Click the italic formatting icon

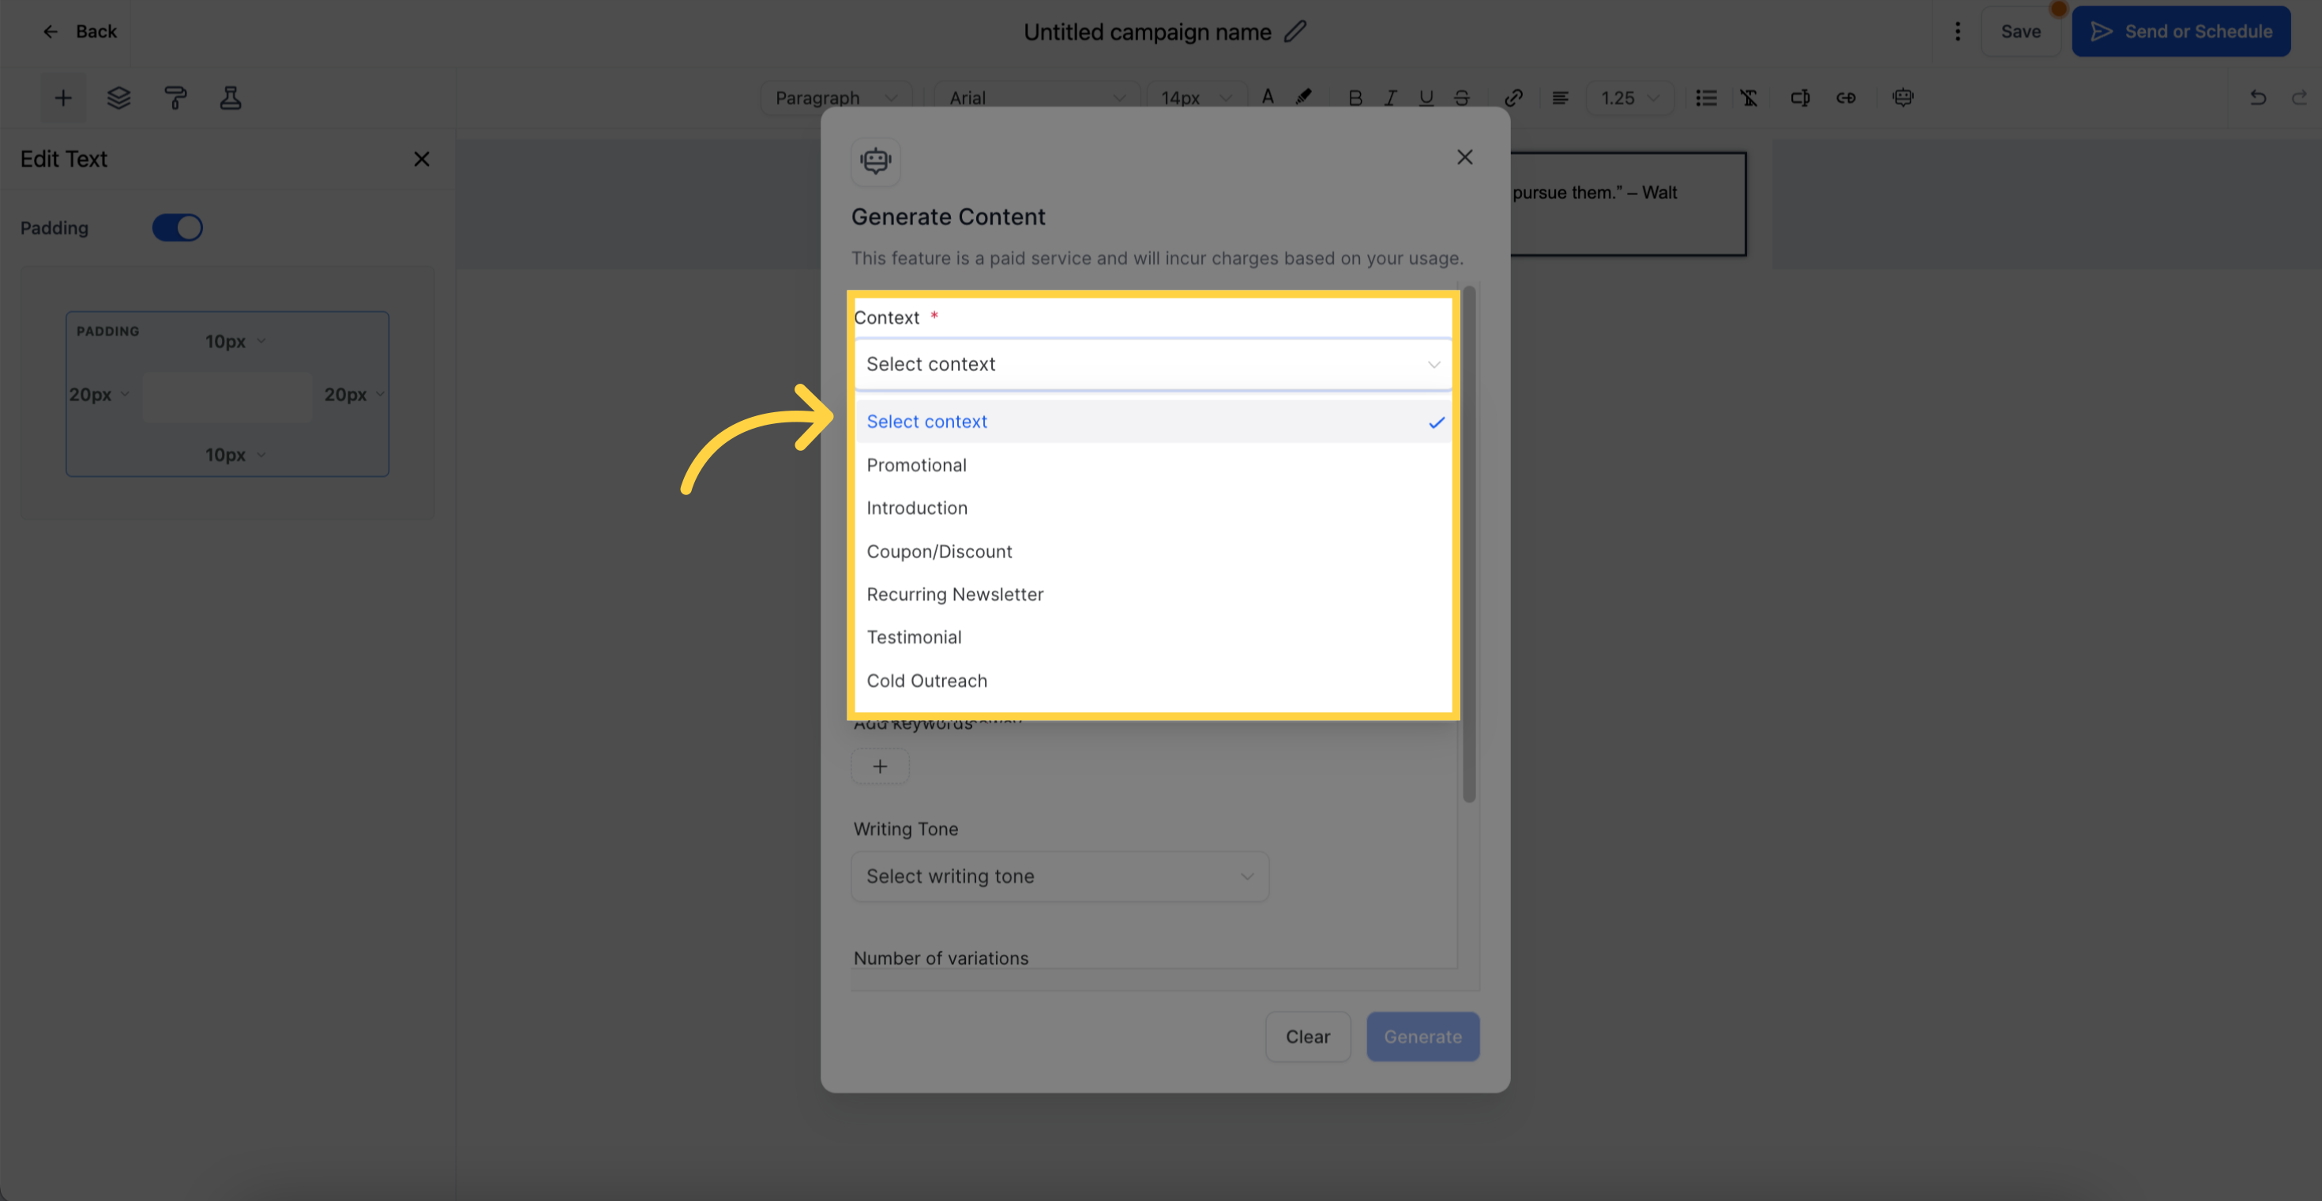tap(1391, 96)
